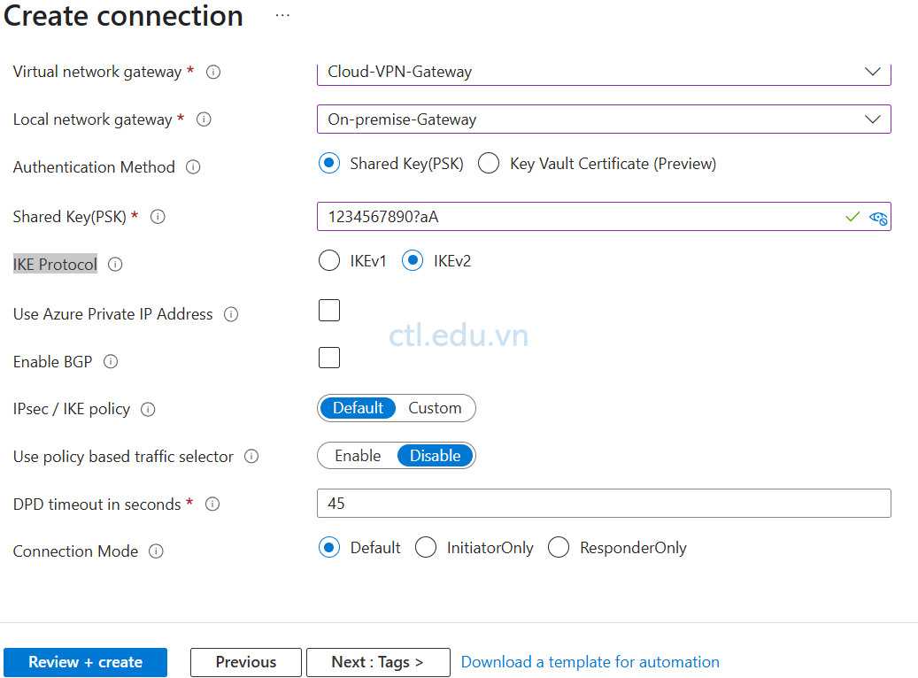Check the Enable BGP box

pos(329,358)
